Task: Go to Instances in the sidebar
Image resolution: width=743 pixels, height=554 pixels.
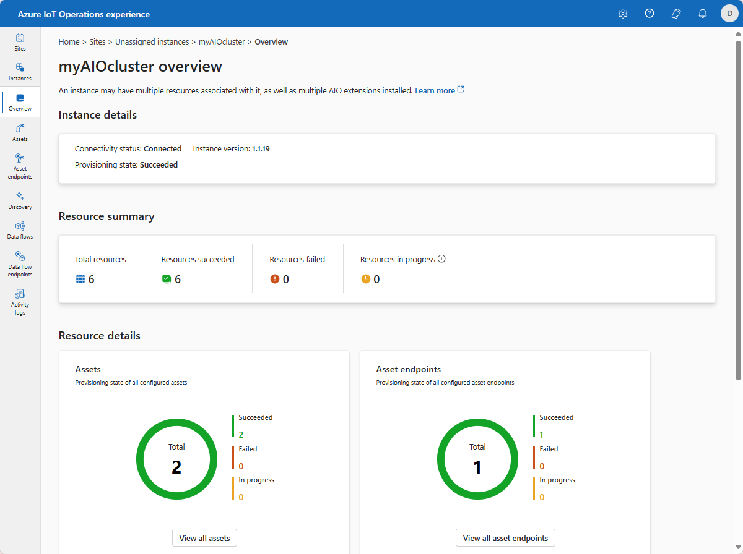Action: [x=20, y=72]
